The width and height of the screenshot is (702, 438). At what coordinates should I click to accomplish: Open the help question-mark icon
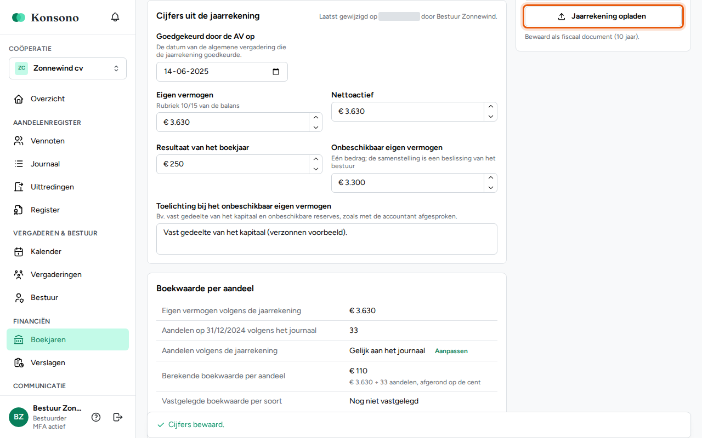click(x=96, y=417)
